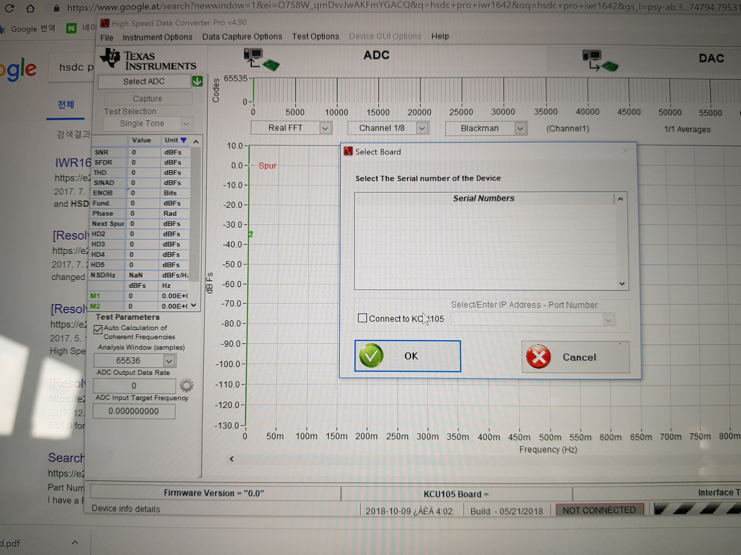741x555 pixels.
Task: Click the Capture button
Action: tap(147, 98)
